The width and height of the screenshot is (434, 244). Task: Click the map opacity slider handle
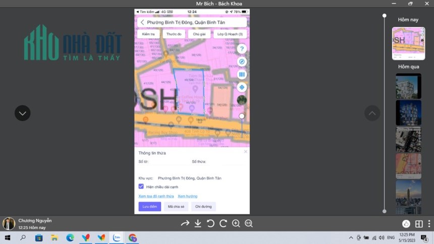(242, 116)
